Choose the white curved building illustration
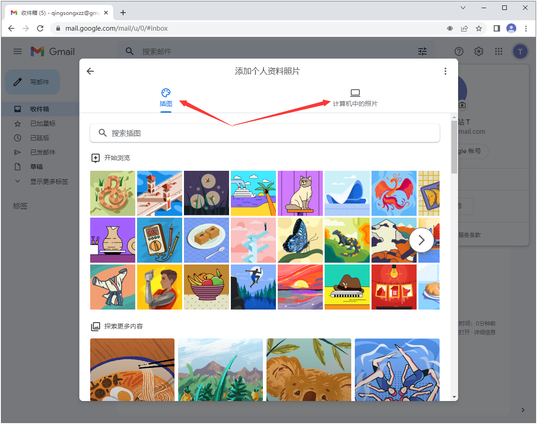The width and height of the screenshot is (537, 424). pos(347,193)
